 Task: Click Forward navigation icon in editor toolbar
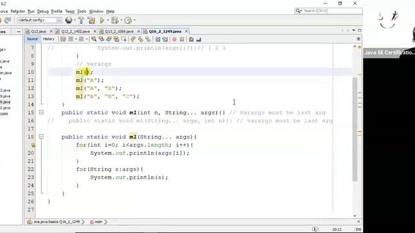[x=81, y=39]
